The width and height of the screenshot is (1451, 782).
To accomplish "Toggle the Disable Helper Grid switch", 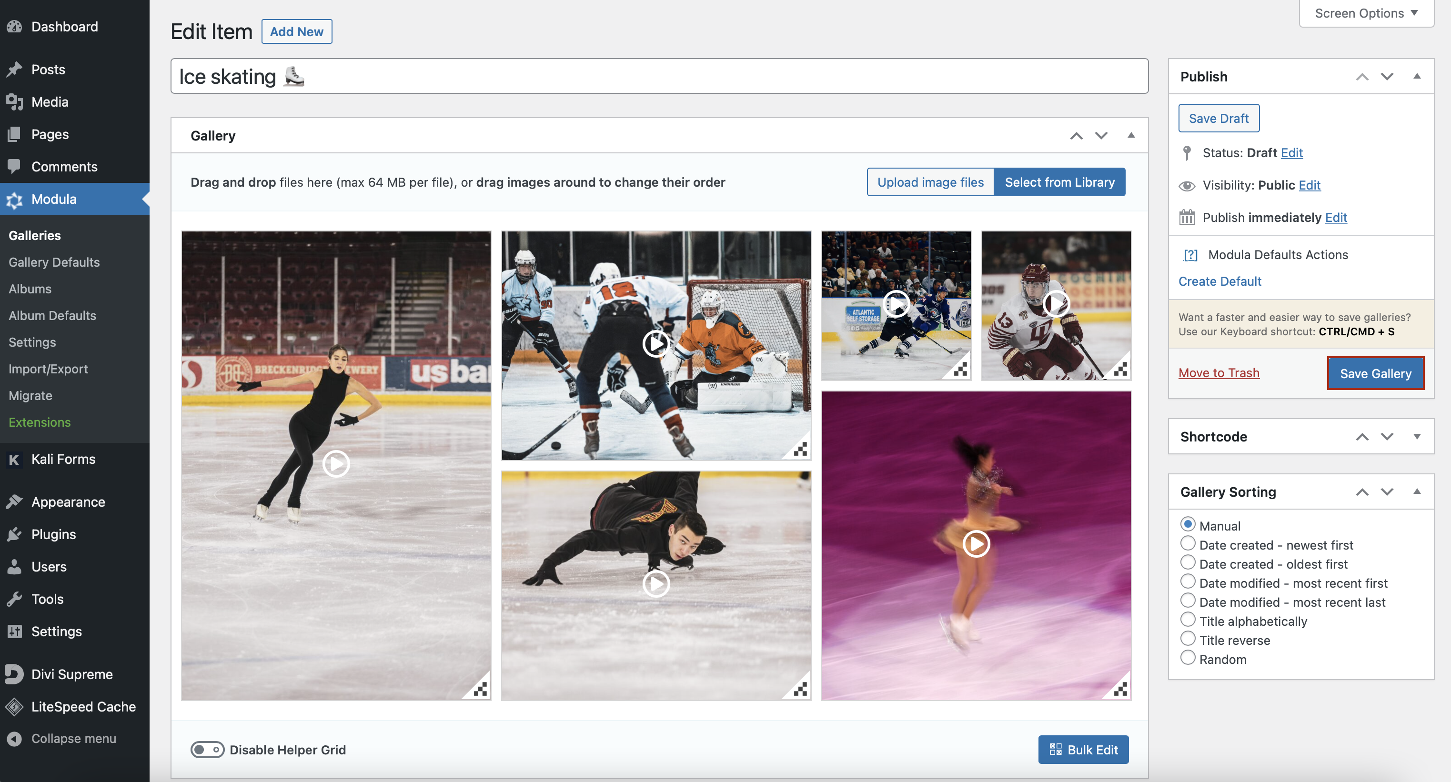I will point(207,749).
